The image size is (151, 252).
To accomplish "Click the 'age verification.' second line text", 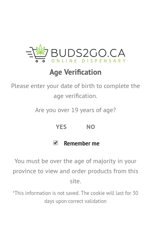I will 76,96.
